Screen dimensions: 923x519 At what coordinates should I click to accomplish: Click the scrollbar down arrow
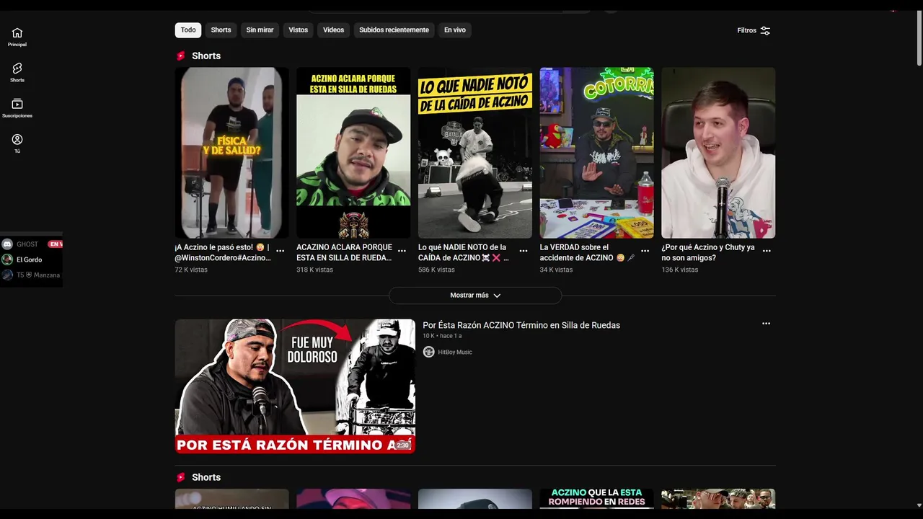[919, 505]
